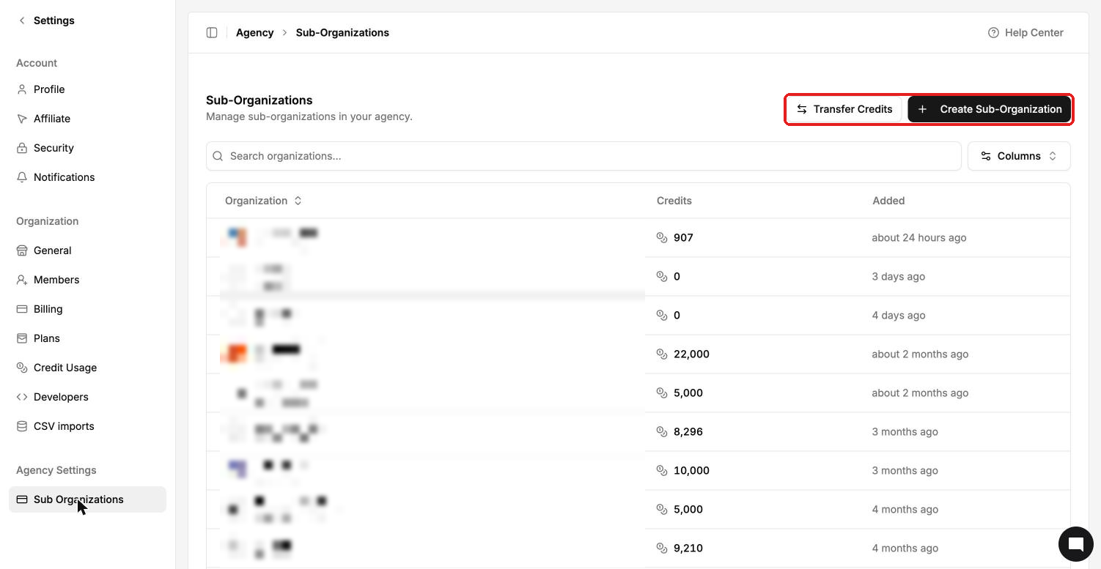
Task: Open Developers page
Action: pyautogui.click(x=87, y=397)
